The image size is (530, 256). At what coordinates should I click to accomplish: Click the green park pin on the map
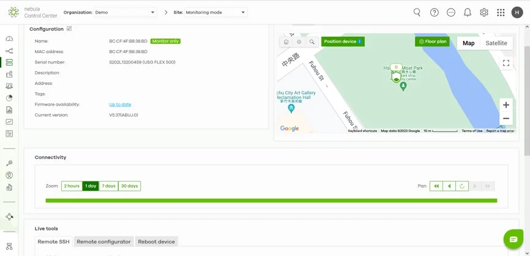coord(403,86)
